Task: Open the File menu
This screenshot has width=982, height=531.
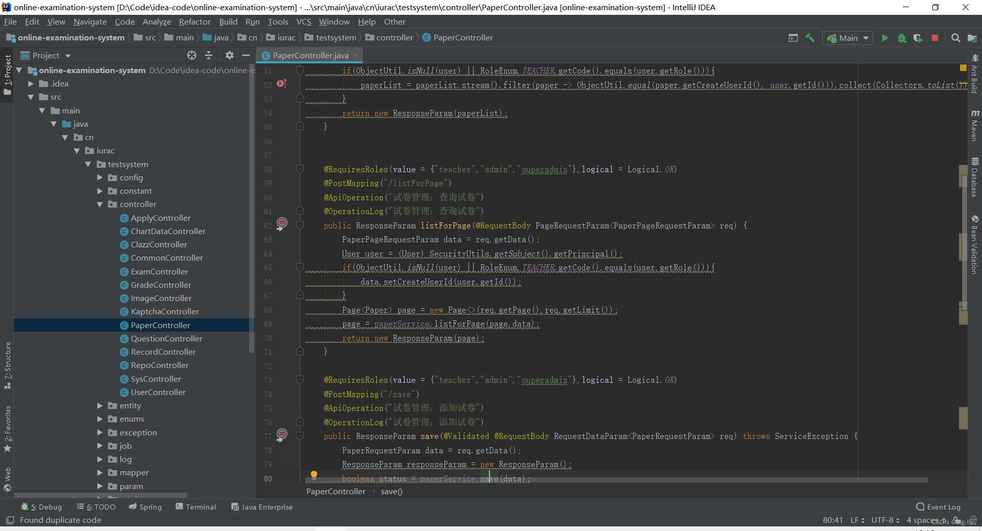Action: 10,21
